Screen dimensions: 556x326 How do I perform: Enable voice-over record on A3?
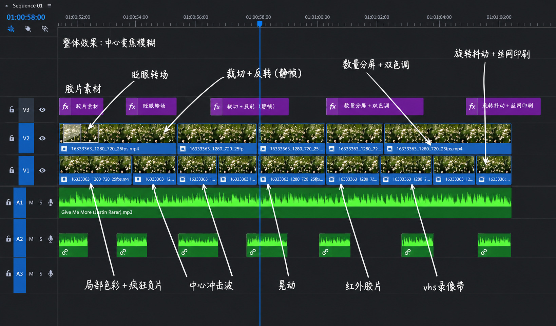(x=51, y=274)
